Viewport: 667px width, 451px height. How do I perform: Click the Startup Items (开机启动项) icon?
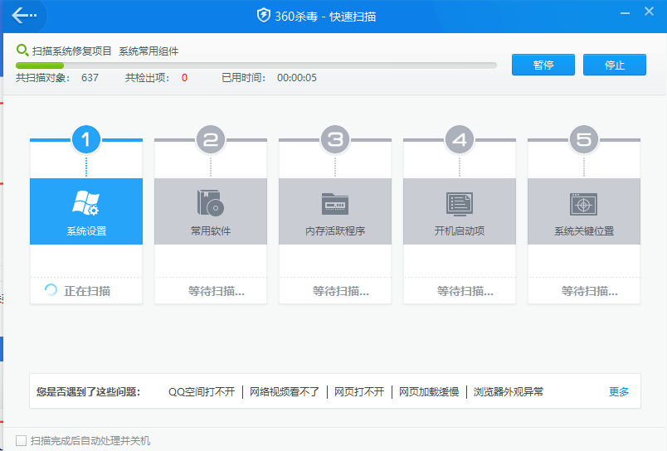point(459,203)
